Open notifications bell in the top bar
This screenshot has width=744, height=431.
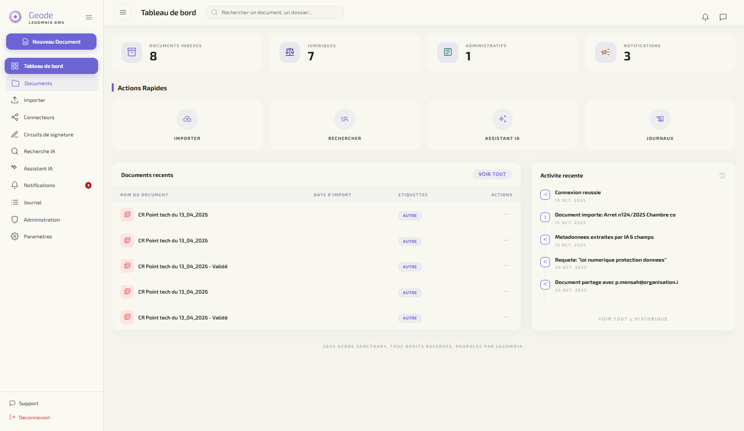click(x=705, y=17)
